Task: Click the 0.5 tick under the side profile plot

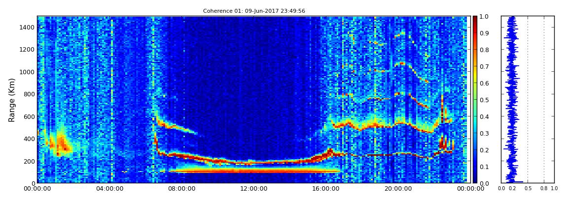Action: click(528, 188)
